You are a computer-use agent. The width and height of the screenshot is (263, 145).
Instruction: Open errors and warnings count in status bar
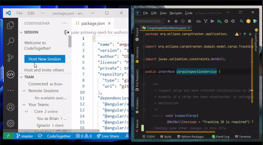[x=84, y=136]
